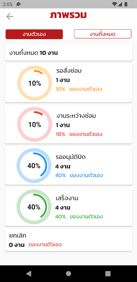Select the รออนุมัติปิด status label

pos(71,157)
